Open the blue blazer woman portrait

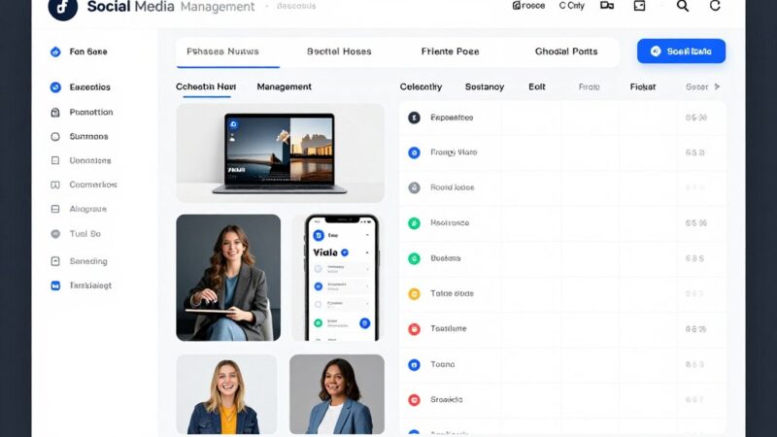337,394
